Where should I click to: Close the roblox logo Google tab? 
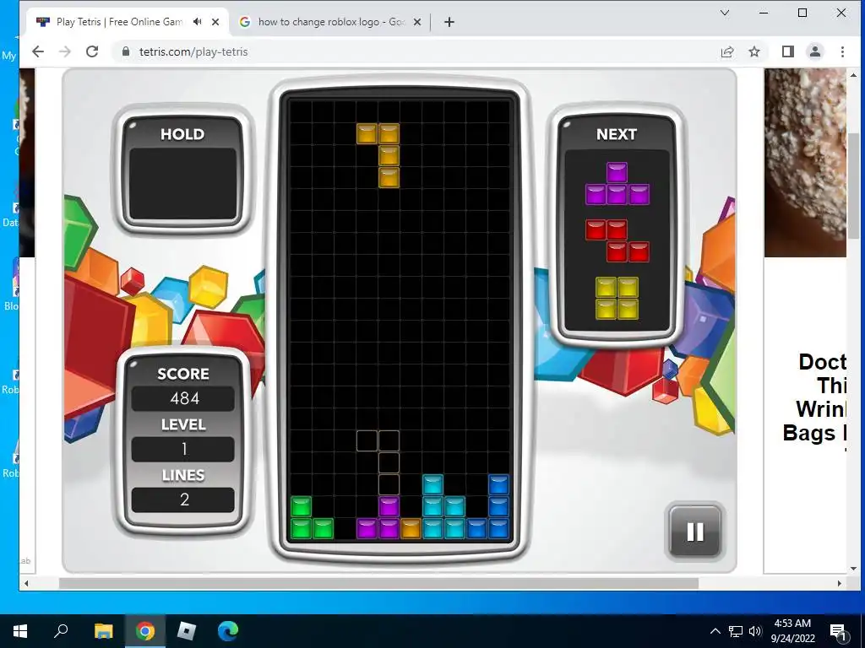click(x=417, y=22)
